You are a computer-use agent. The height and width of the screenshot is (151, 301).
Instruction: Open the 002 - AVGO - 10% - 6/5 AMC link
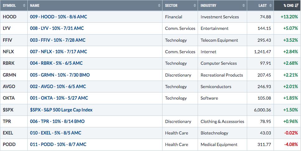pos(58,87)
